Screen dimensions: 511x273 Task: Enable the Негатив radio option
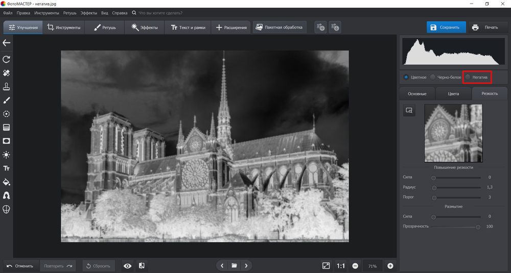tap(468, 78)
